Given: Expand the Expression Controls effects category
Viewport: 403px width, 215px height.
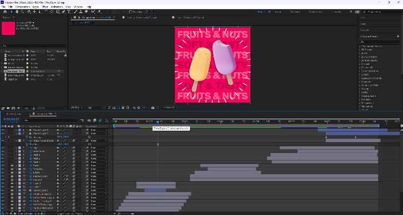Looking at the screenshot, I should [x=360, y=79].
